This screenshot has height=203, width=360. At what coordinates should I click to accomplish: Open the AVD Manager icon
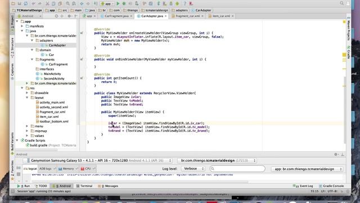click(165, 3)
